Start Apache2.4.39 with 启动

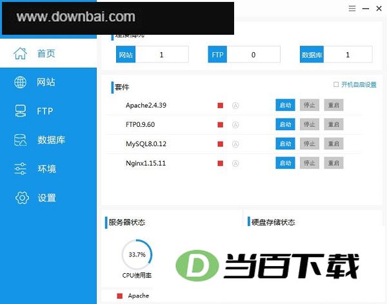[x=285, y=105]
